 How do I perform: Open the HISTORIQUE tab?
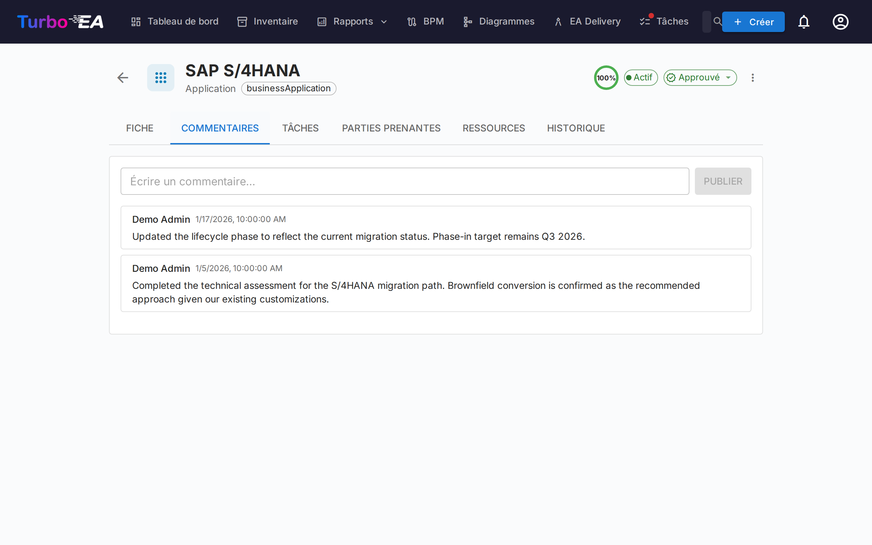pyautogui.click(x=575, y=128)
